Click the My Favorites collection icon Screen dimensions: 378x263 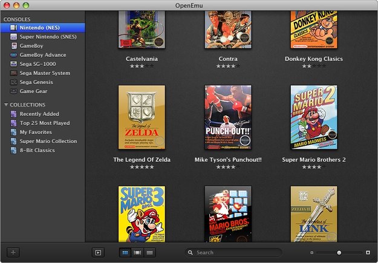14,132
